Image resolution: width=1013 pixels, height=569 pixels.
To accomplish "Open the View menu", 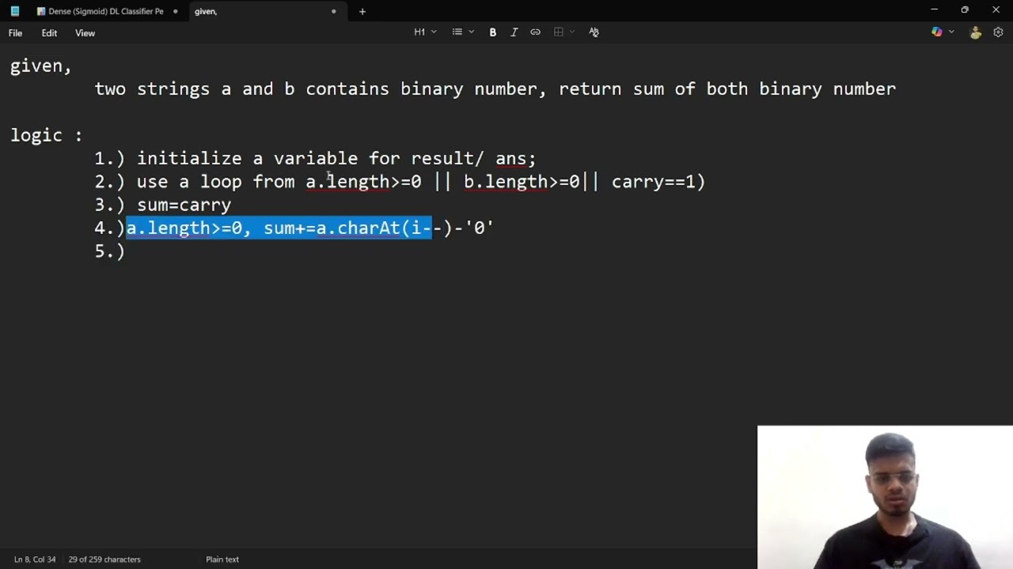I will click(85, 32).
